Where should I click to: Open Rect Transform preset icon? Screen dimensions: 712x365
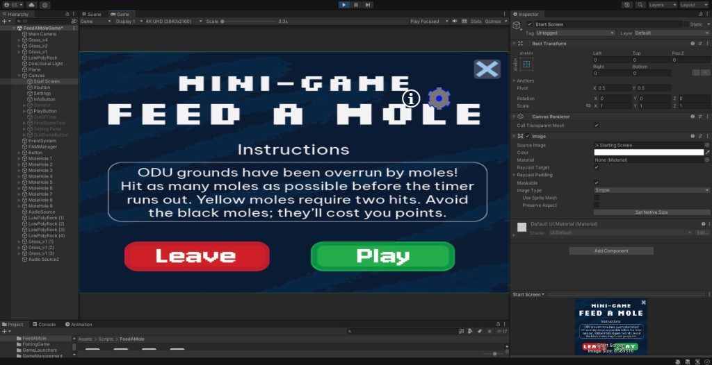click(700, 44)
